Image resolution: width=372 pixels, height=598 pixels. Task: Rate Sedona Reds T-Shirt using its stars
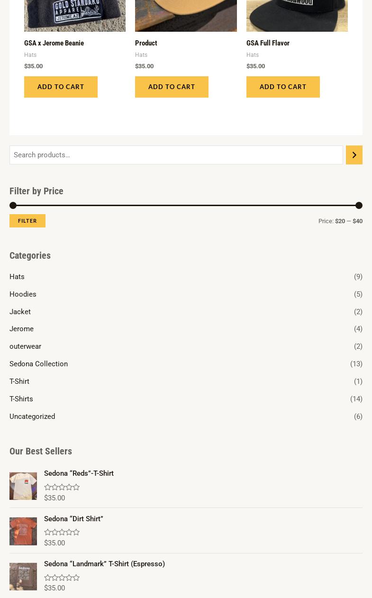tap(62, 487)
